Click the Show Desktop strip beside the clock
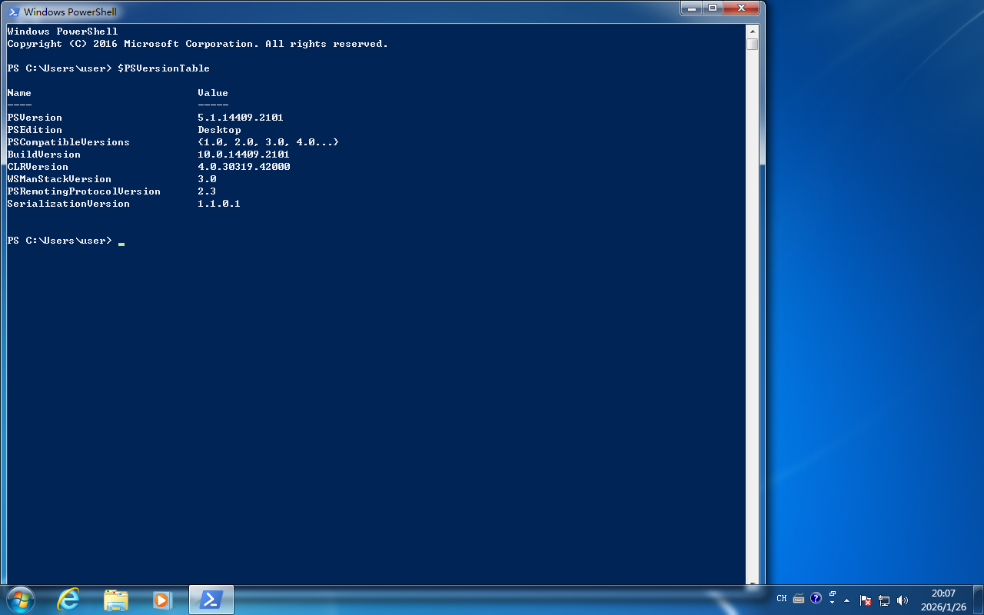The width and height of the screenshot is (984, 615). [979, 600]
